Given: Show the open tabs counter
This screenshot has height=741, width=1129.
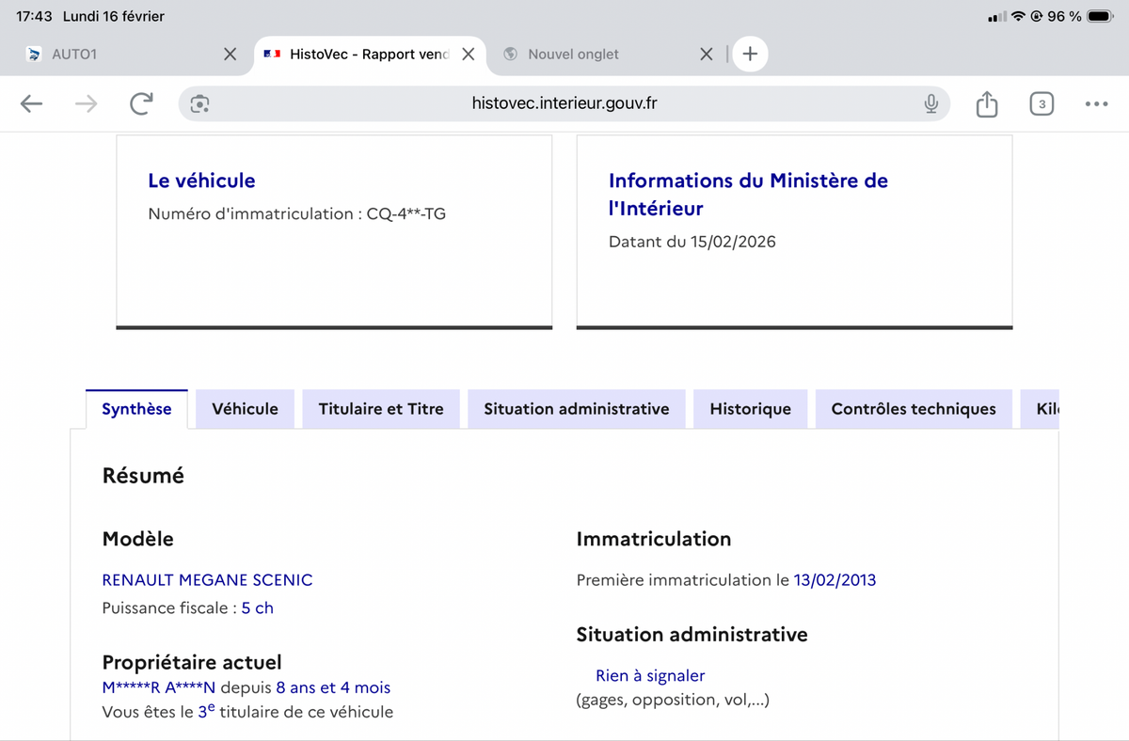Looking at the screenshot, I should click(x=1041, y=104).
